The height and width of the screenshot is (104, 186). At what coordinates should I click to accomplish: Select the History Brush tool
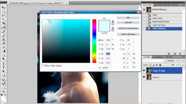click(x=3, y=43)
